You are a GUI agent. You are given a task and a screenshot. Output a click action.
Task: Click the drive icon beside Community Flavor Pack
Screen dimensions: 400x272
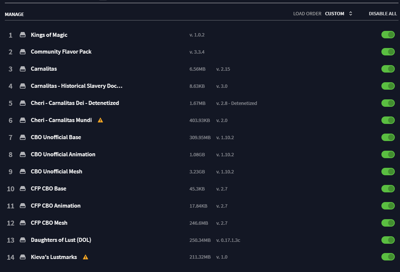23,52
